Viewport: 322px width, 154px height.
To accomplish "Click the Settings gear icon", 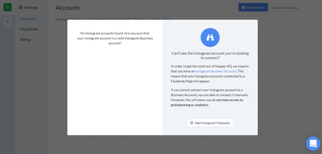I will click(x=21, y=8).
